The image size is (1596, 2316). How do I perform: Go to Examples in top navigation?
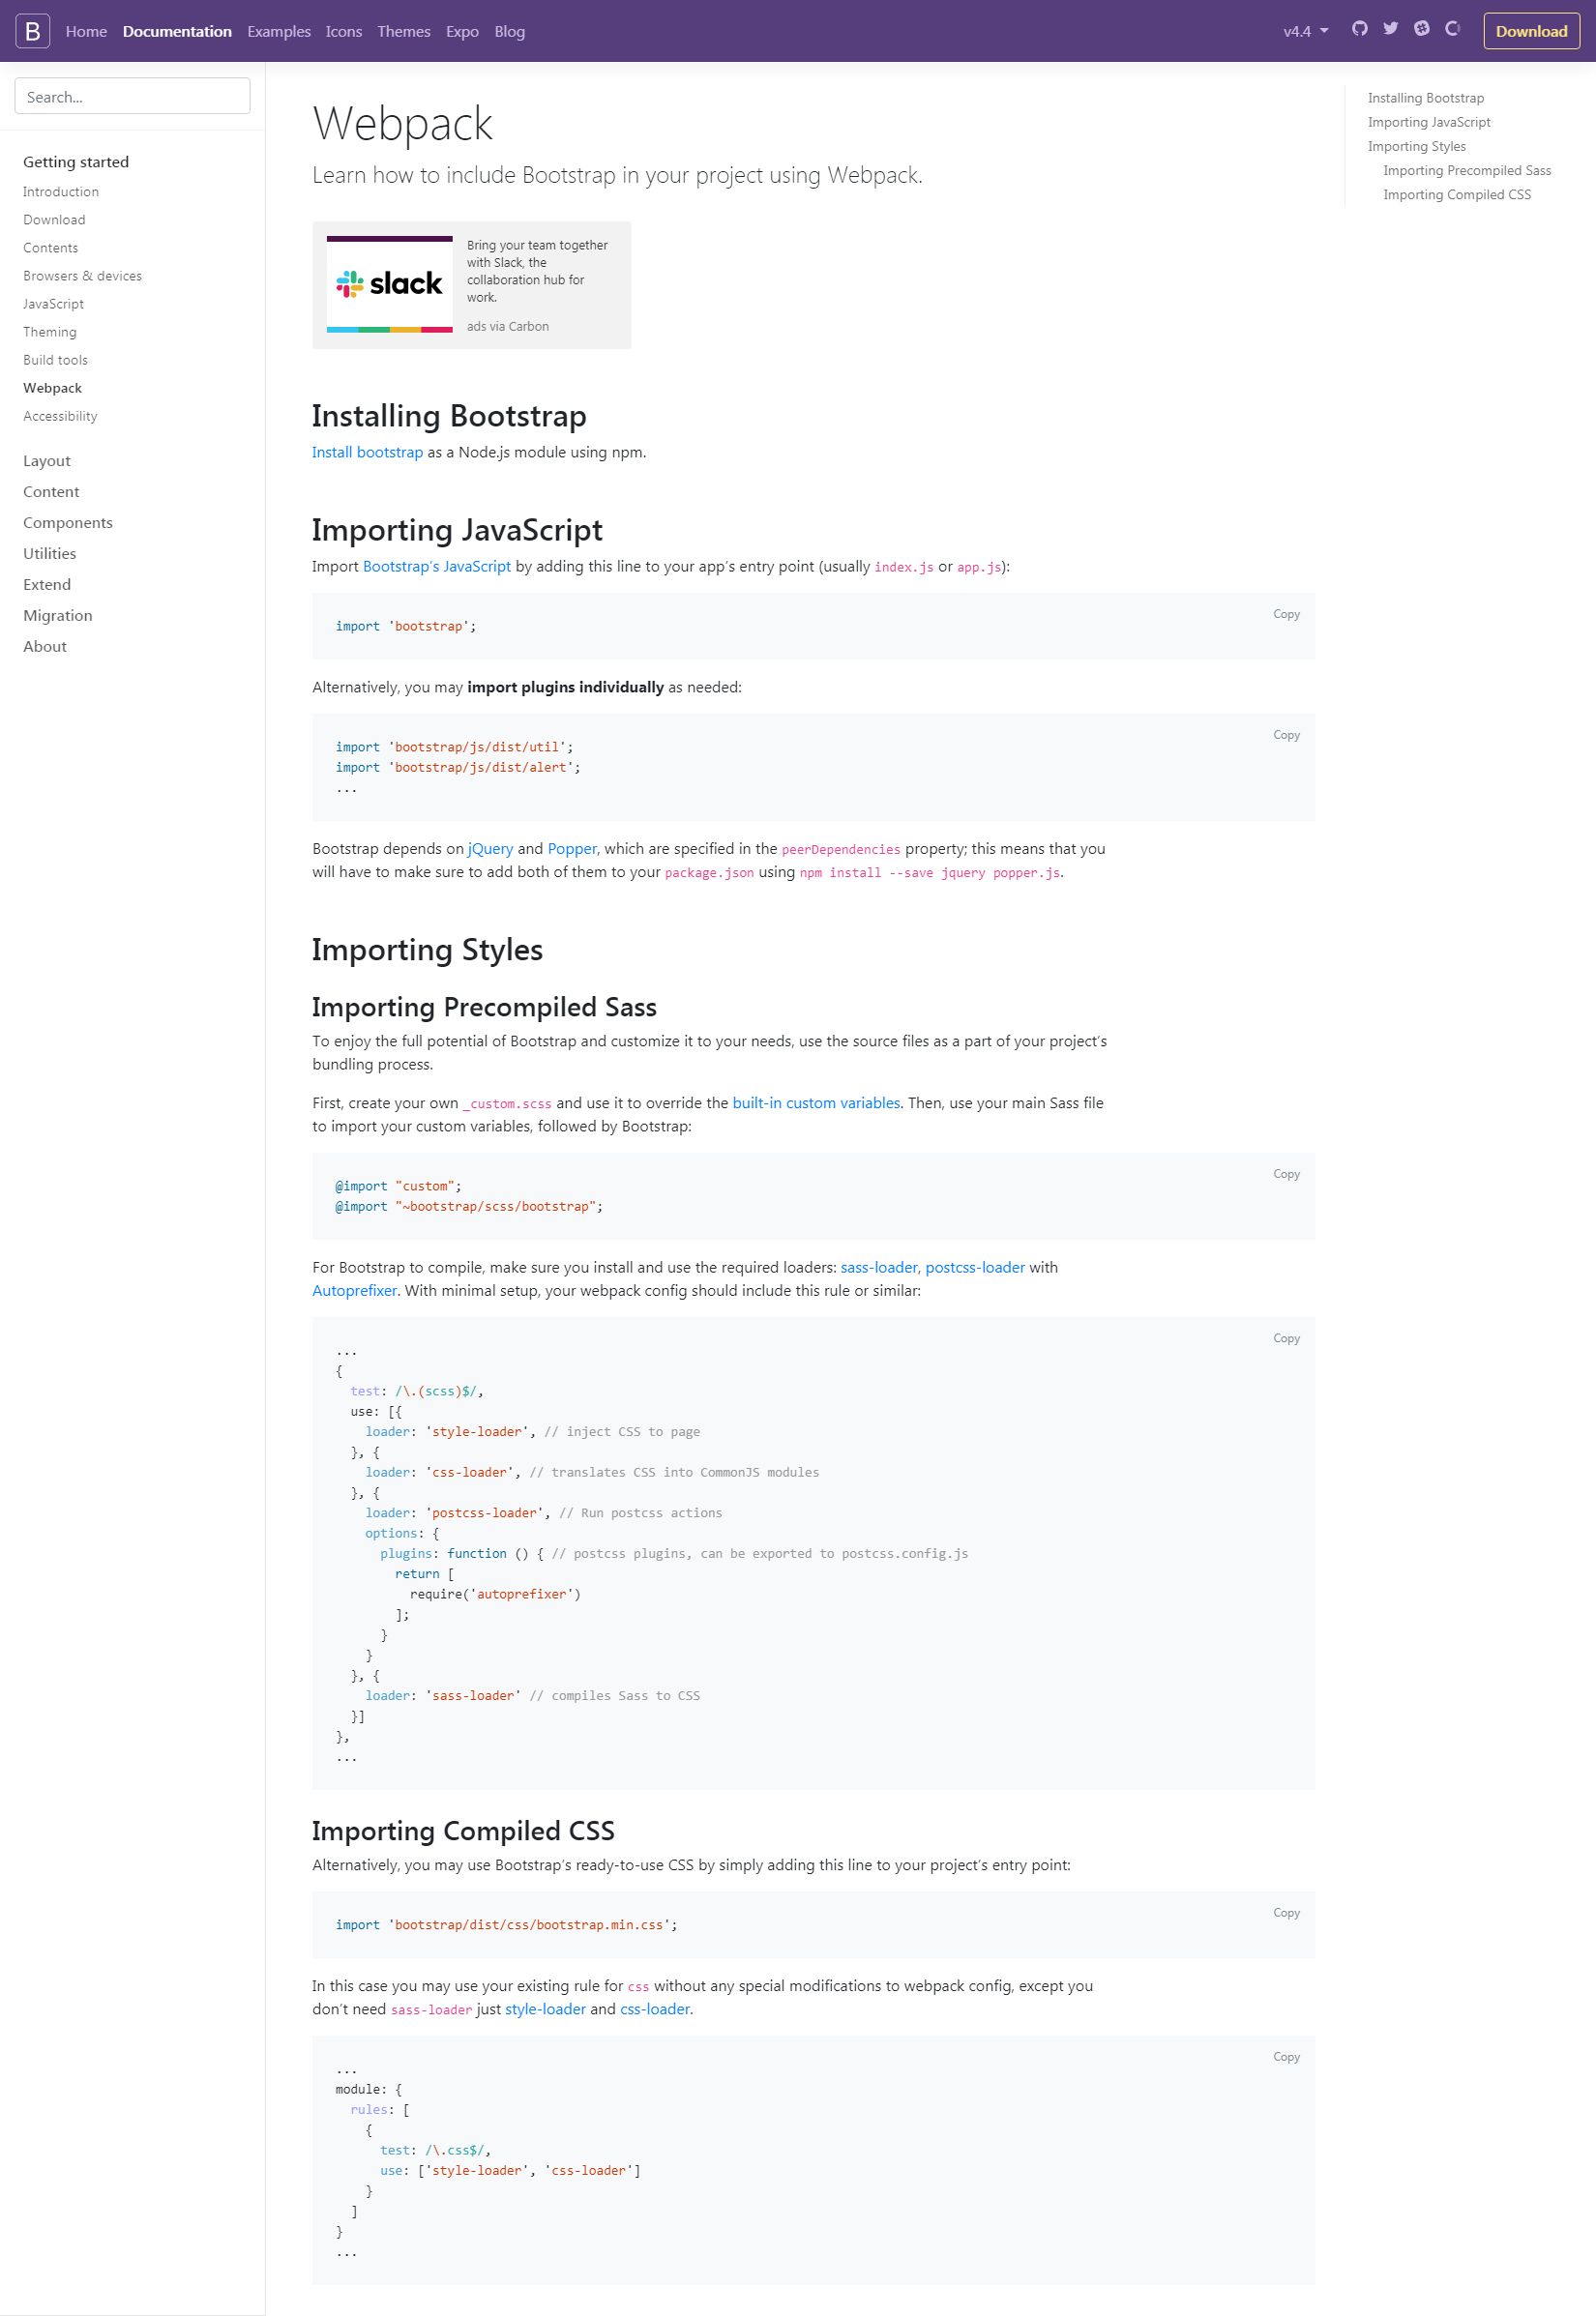tap(279, 31)
